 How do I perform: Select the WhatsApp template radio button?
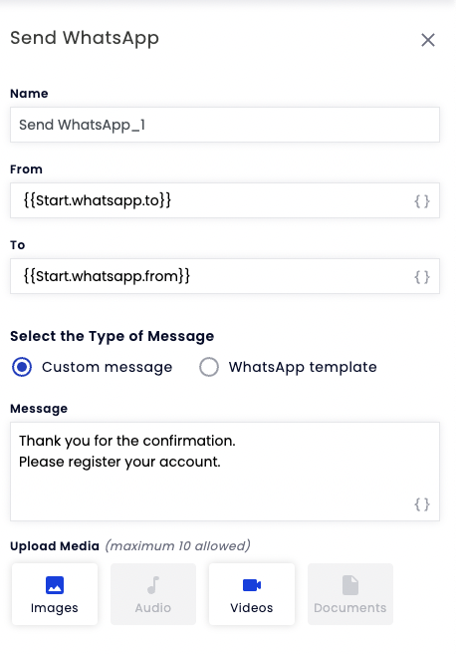click(209, 367)
